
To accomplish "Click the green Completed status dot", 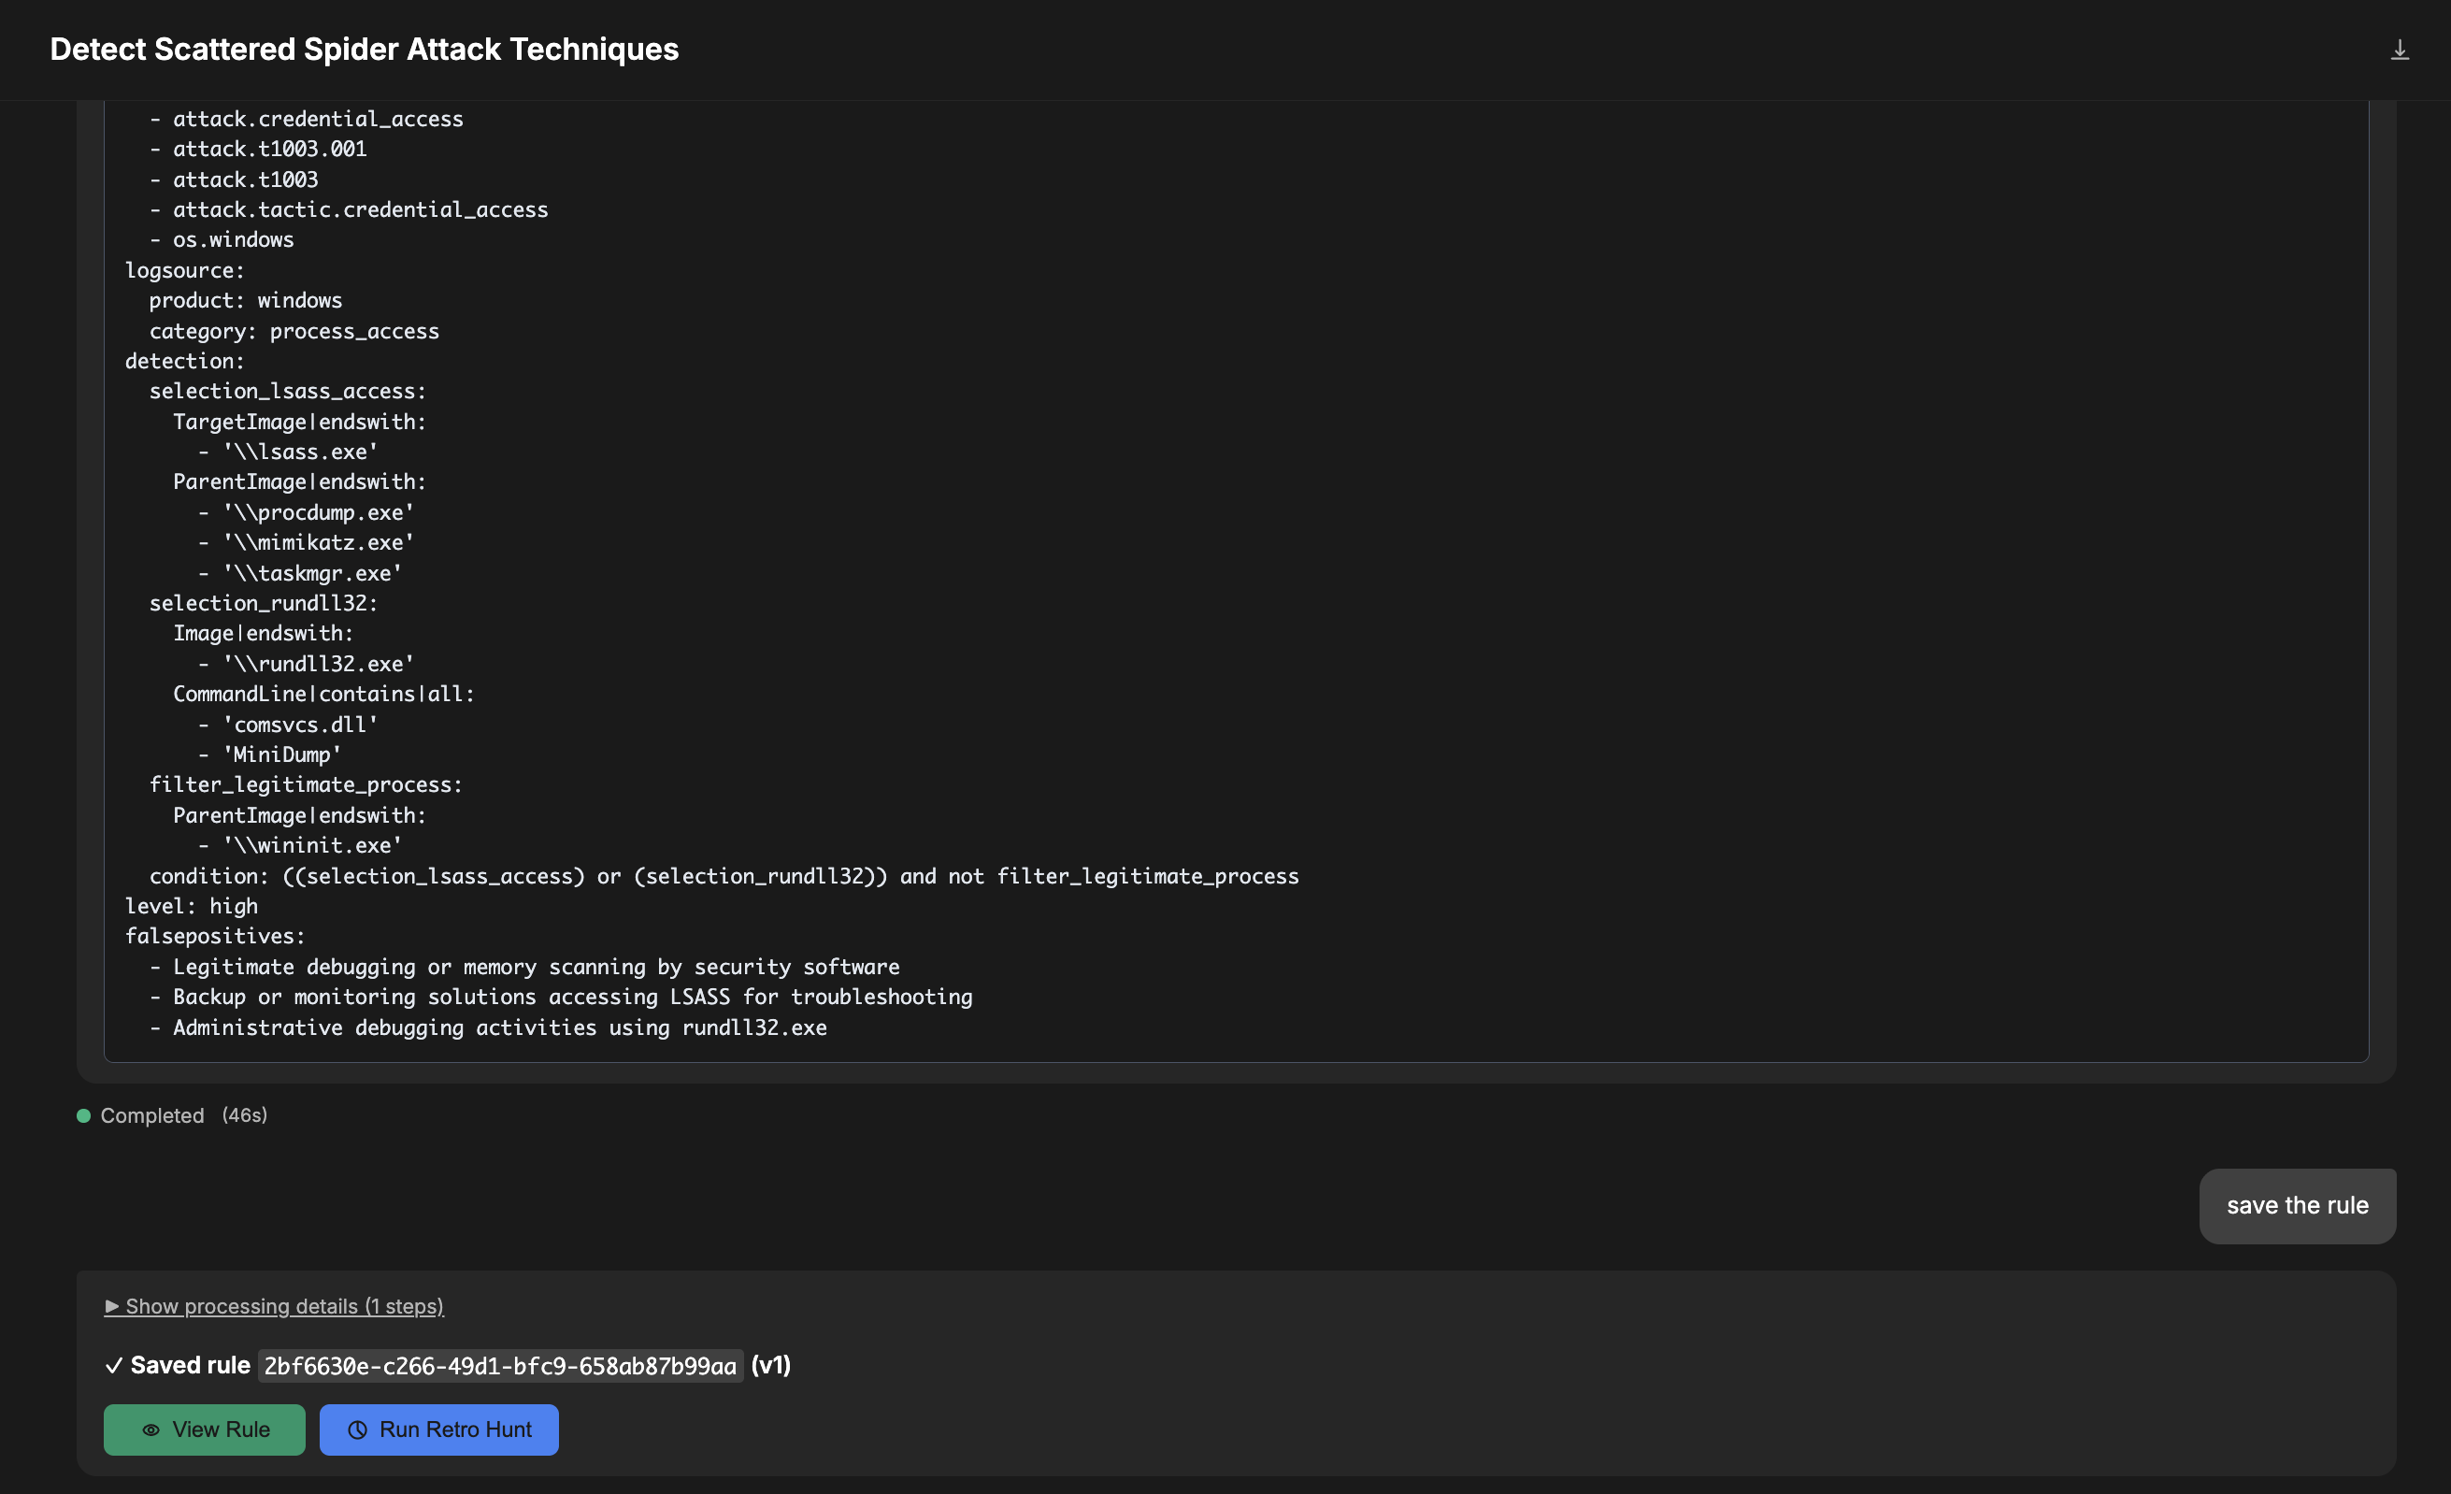I will (83, 1116).
